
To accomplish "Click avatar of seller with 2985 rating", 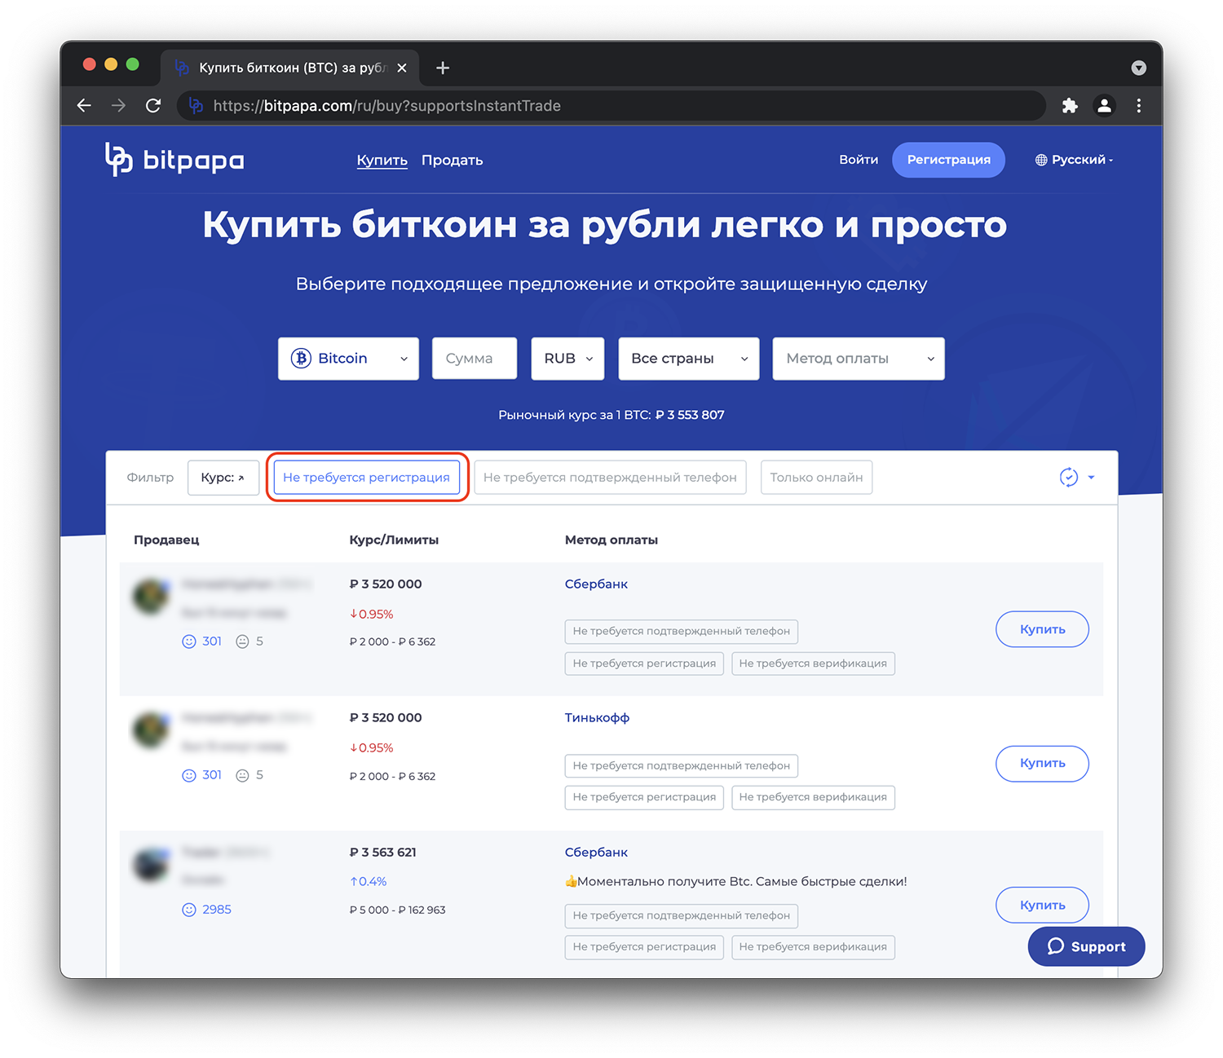I will pyautogui.click(x=151, y=864).
